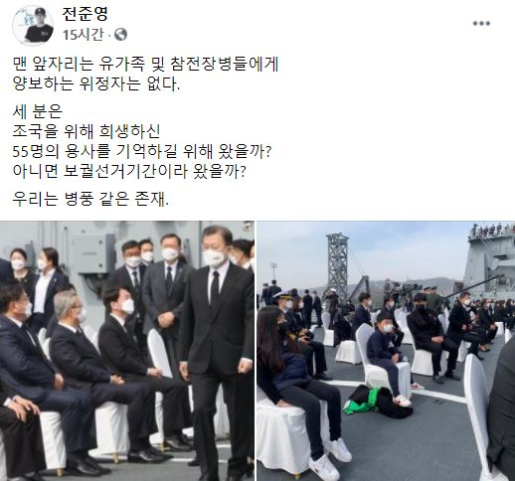Click the gray electrical box on the ship wall
This screenshot has height=481, width=515.
[93, 252]
